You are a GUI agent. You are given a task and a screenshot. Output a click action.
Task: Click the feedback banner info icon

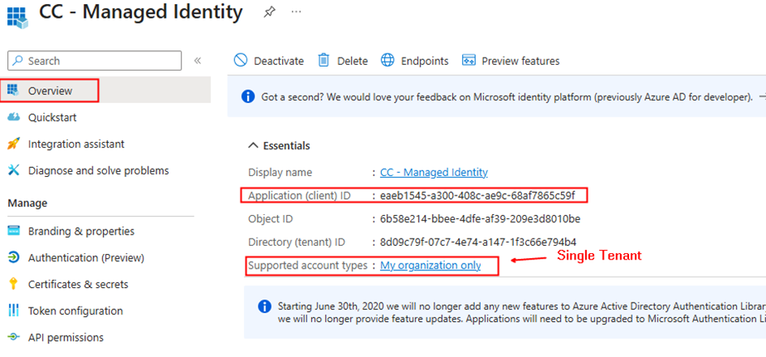click(x=248, y=97)
